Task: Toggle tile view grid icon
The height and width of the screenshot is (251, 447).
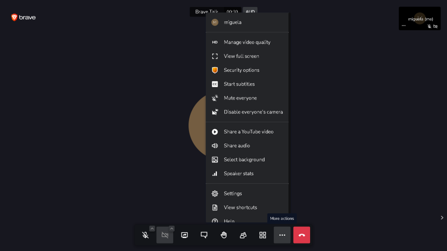Action: tap(262, 235)
